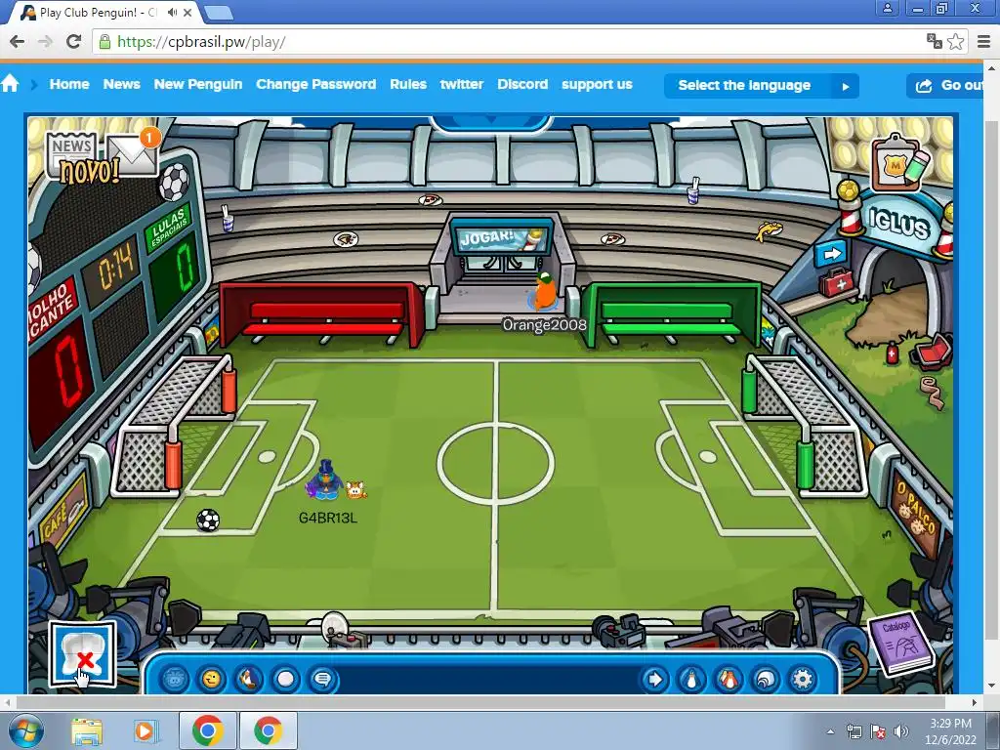Open Windows Media Player taskbar icon
This screenshot has width=1000, height=750.
pos(145,730)
